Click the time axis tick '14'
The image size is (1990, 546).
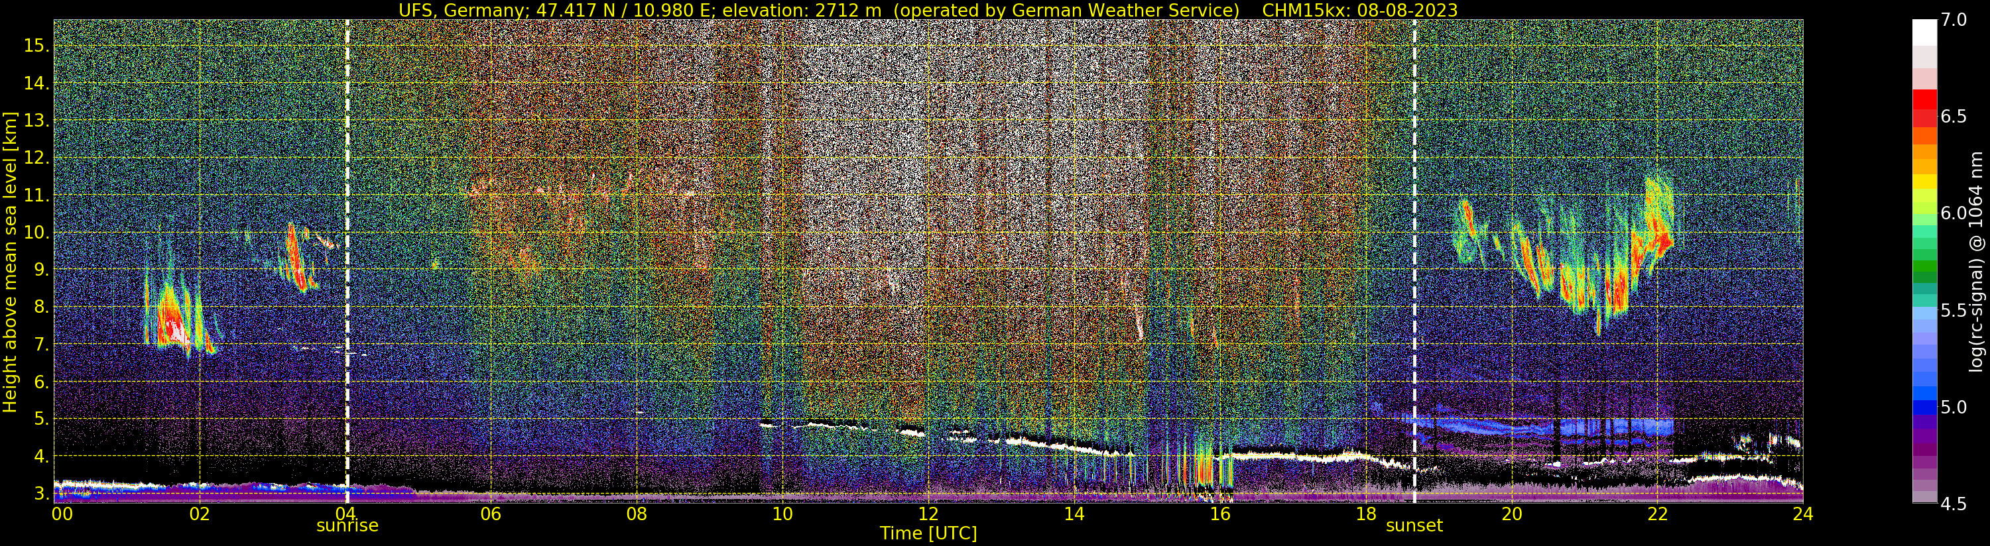[1074, 514]
